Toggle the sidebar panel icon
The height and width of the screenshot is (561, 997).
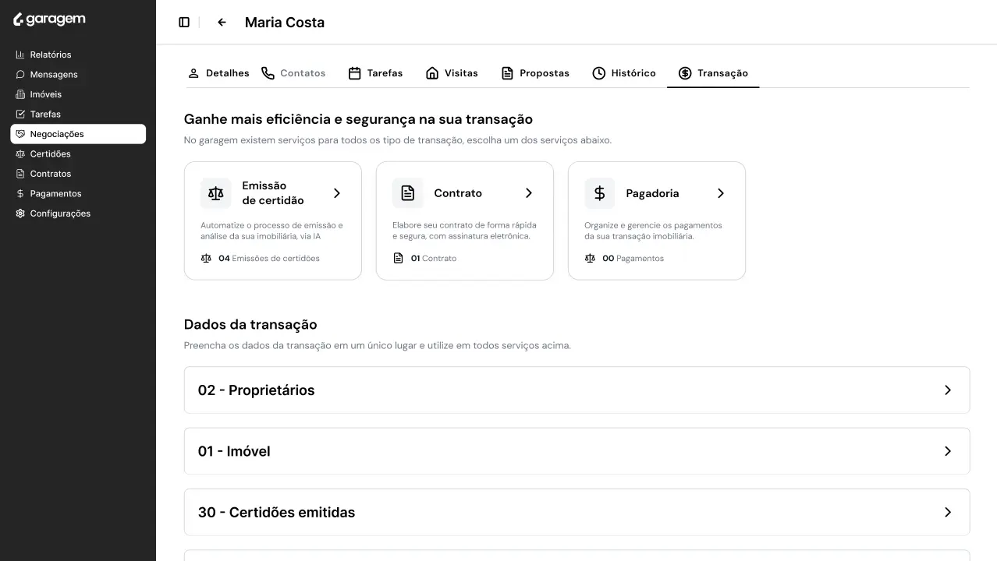pyautogui.click(x=184, y=23)
